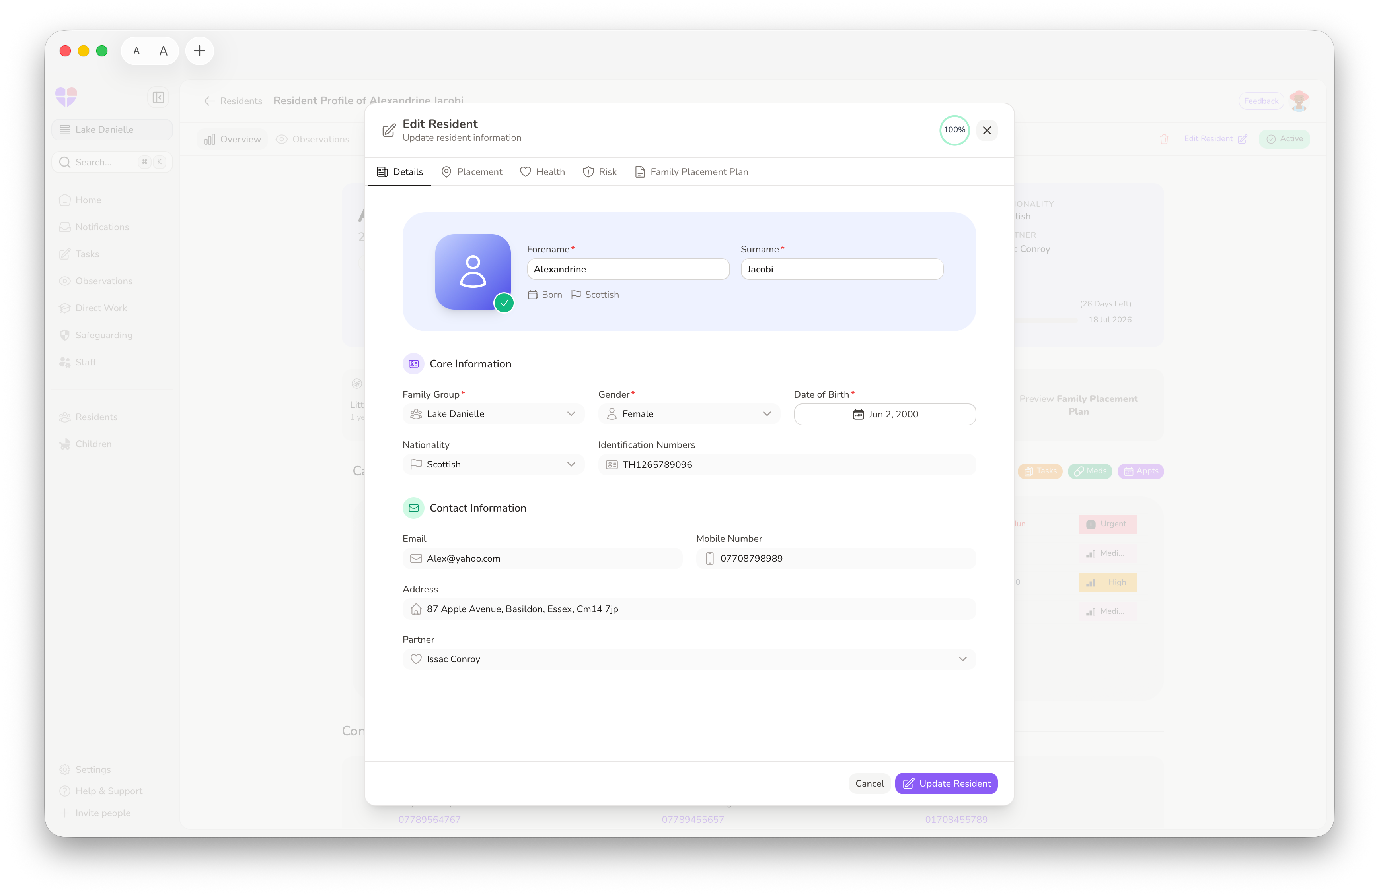The width and height of the screenshot is (1379, 896).
Task: Click the Contact Information envelope icon
Action: [414, 508]
